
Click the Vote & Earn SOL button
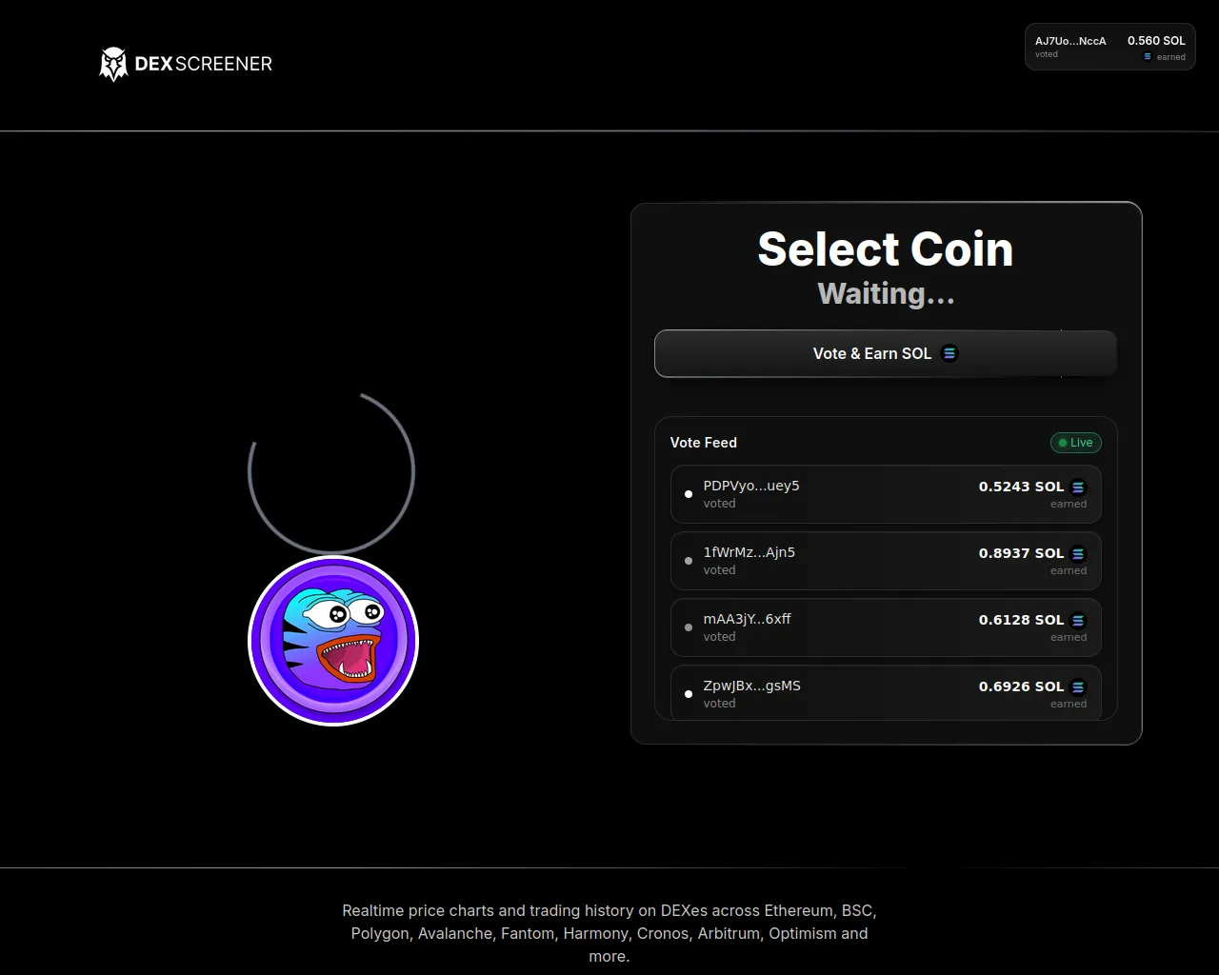pyautogui.click(x=886, y=353)
